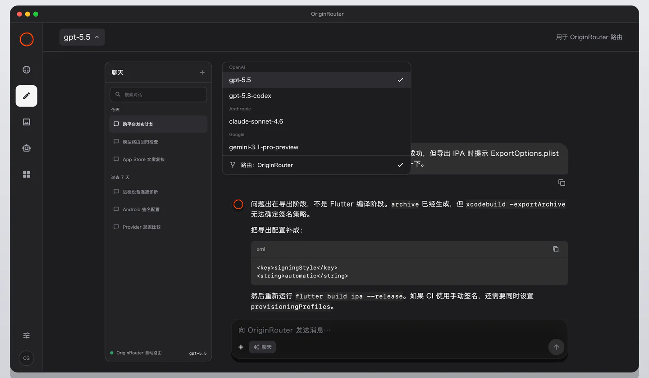The image size is (649, 378).
Task: Copy the user message above the reply
Action: [562, 183]
